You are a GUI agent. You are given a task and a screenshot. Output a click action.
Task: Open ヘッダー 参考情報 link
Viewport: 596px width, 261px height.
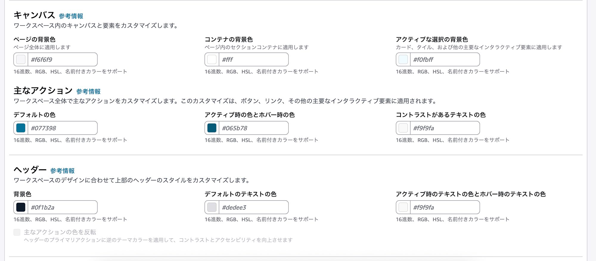[x=62, y=171]
